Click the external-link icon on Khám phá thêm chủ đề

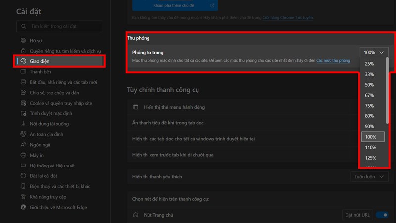coord(212,5)
